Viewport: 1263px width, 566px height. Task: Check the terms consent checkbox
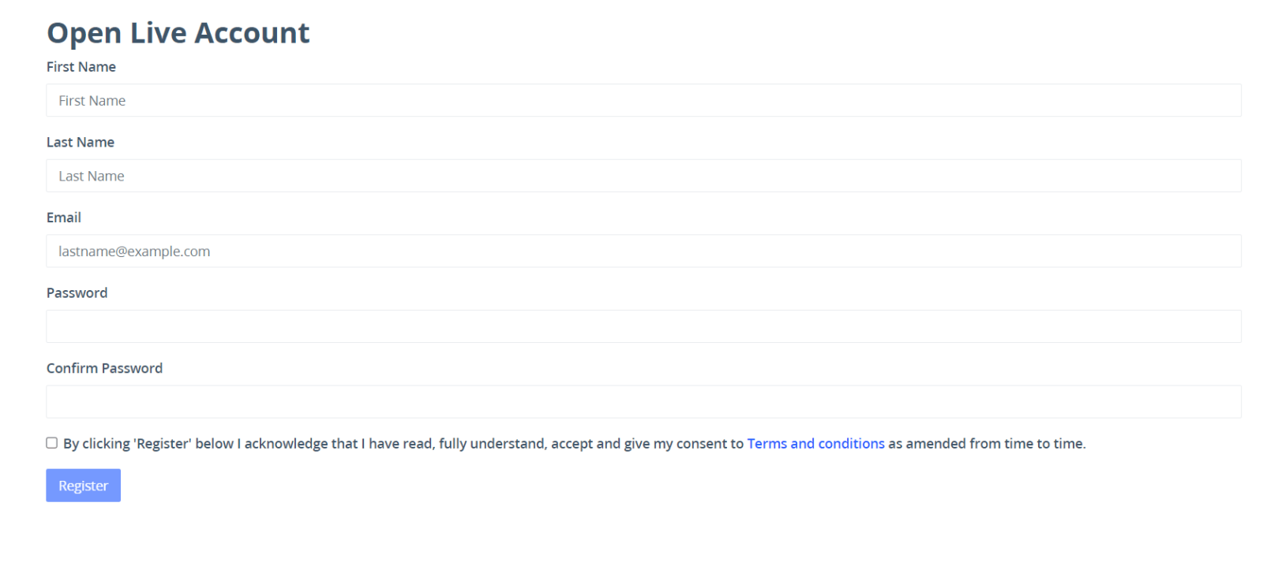51,443
